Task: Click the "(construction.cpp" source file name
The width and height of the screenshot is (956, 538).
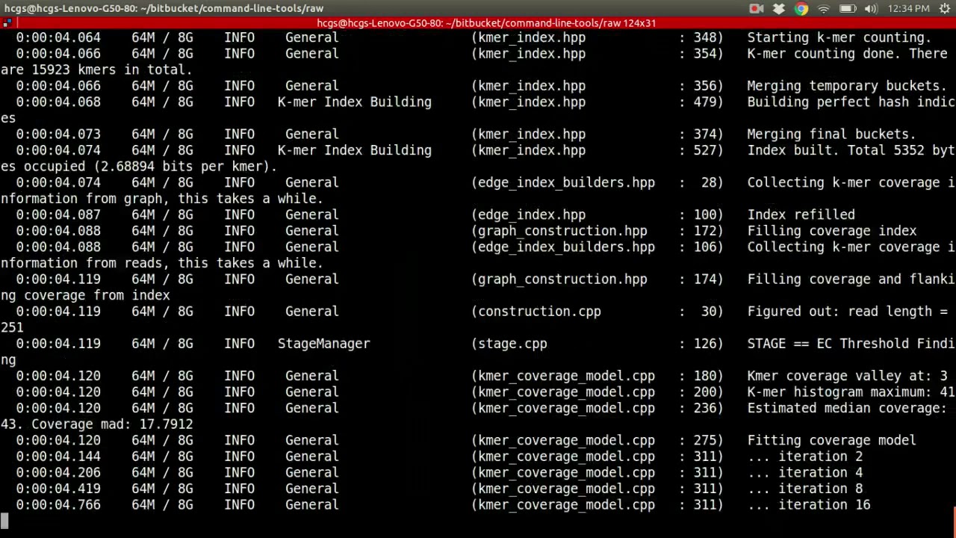Action: pos(536,312)
